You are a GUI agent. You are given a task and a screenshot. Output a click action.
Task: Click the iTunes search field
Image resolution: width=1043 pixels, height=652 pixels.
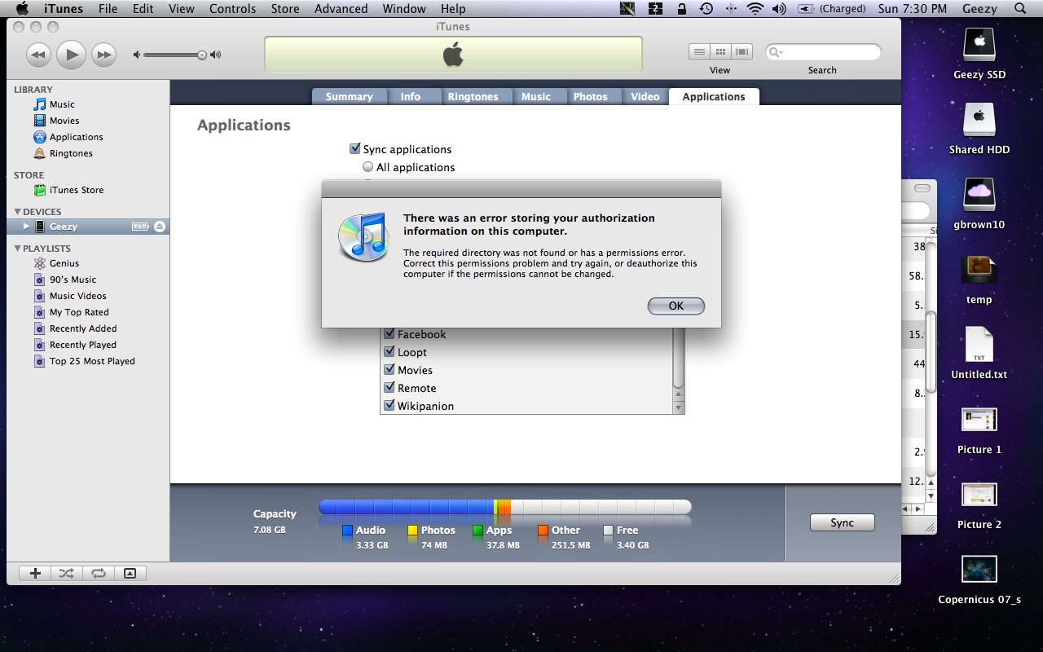[x=823, y=52]
